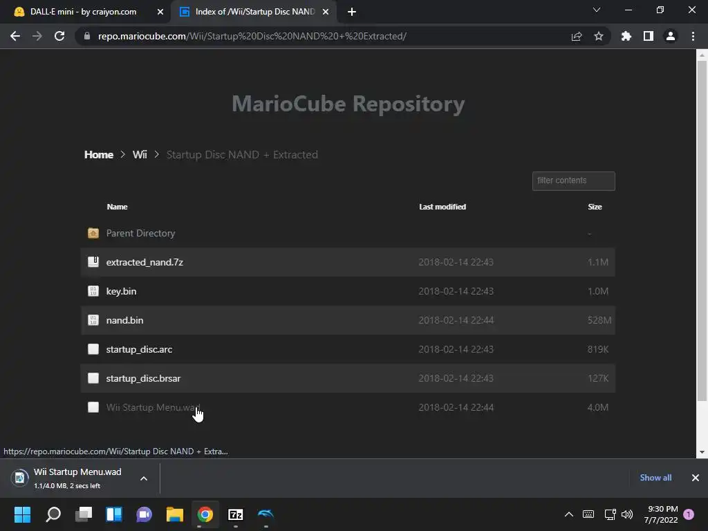Reload the page
The height and width of the screenshot is (531, 708).
[x=59, y=36]
